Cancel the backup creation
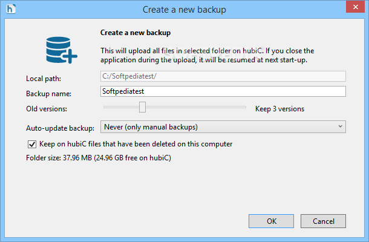 (323, 221)
